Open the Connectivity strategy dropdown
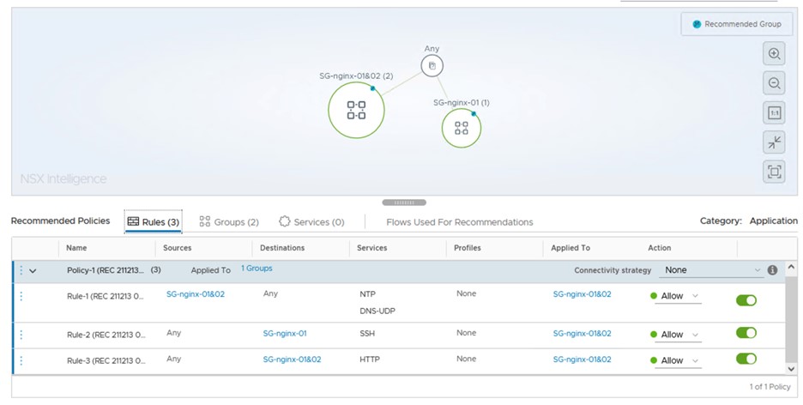This screenshot has height=405, width=803. tap(710, 270)
